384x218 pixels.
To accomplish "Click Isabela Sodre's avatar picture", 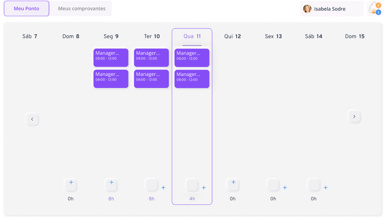I will pos(307,9).
